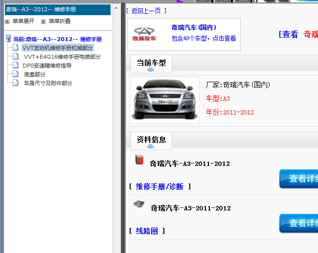
Task: Click the 菜单折叠 text label
Action: coord(59,21)
